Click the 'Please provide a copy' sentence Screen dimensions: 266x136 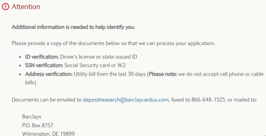tap(113, 43)
